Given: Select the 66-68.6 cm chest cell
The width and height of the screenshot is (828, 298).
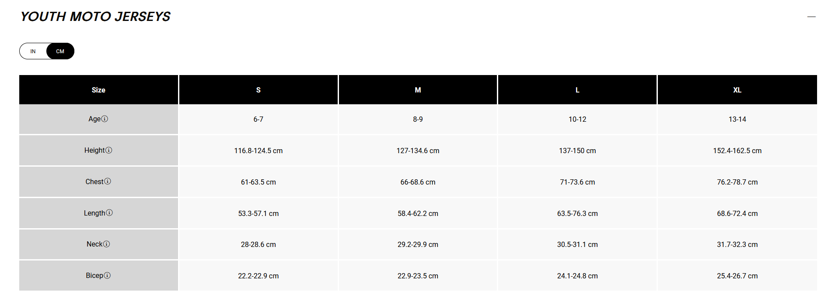Looking at the screenshot, I should [x=418, y=182].
